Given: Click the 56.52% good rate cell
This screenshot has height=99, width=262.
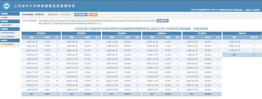Looking at the screenshot, I should 88,46.
